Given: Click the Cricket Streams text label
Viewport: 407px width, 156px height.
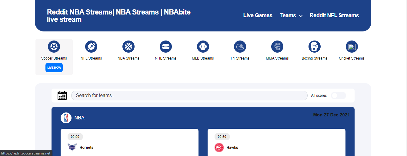Looking at the screenshot, I should click(352, 58).
